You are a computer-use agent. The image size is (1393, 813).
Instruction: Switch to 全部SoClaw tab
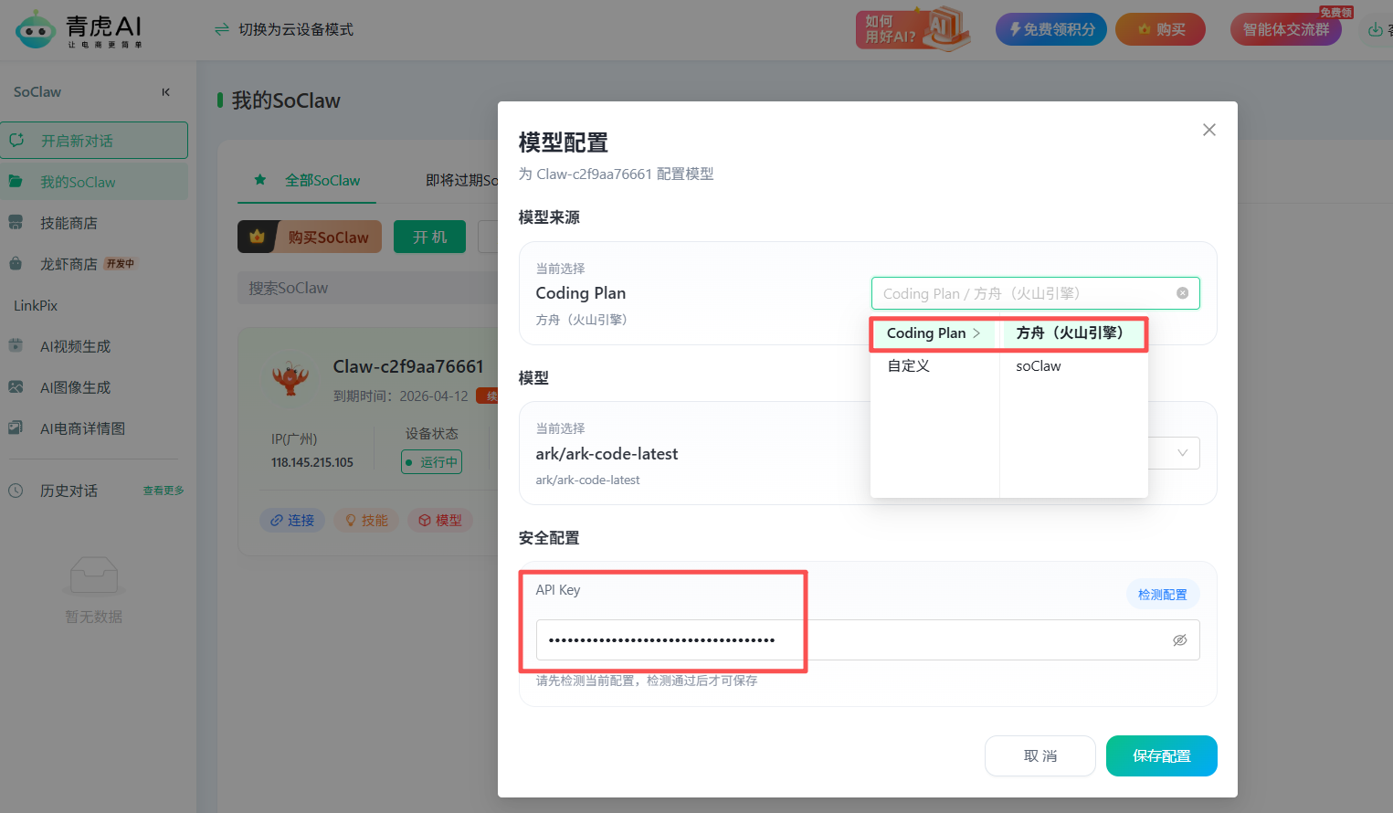pyautogui.click(x=307, y=180)
